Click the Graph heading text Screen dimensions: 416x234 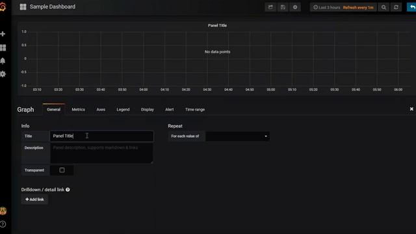point(25,110)
